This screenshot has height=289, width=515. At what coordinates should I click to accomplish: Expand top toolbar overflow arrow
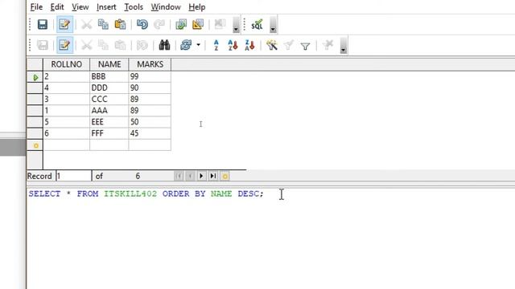coord(236,25)
